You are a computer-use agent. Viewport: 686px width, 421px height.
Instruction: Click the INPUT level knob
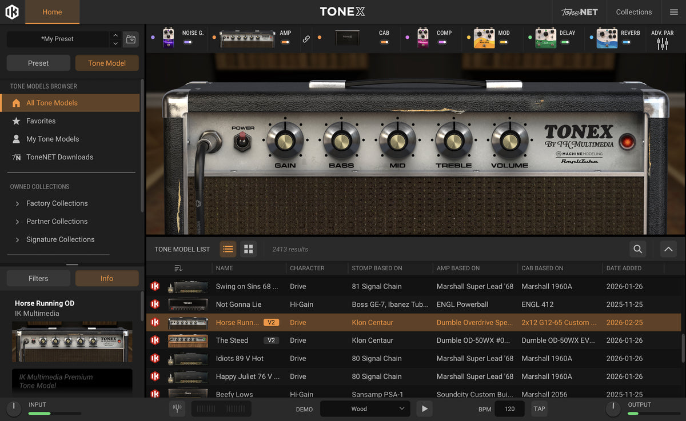click(13, 408)
